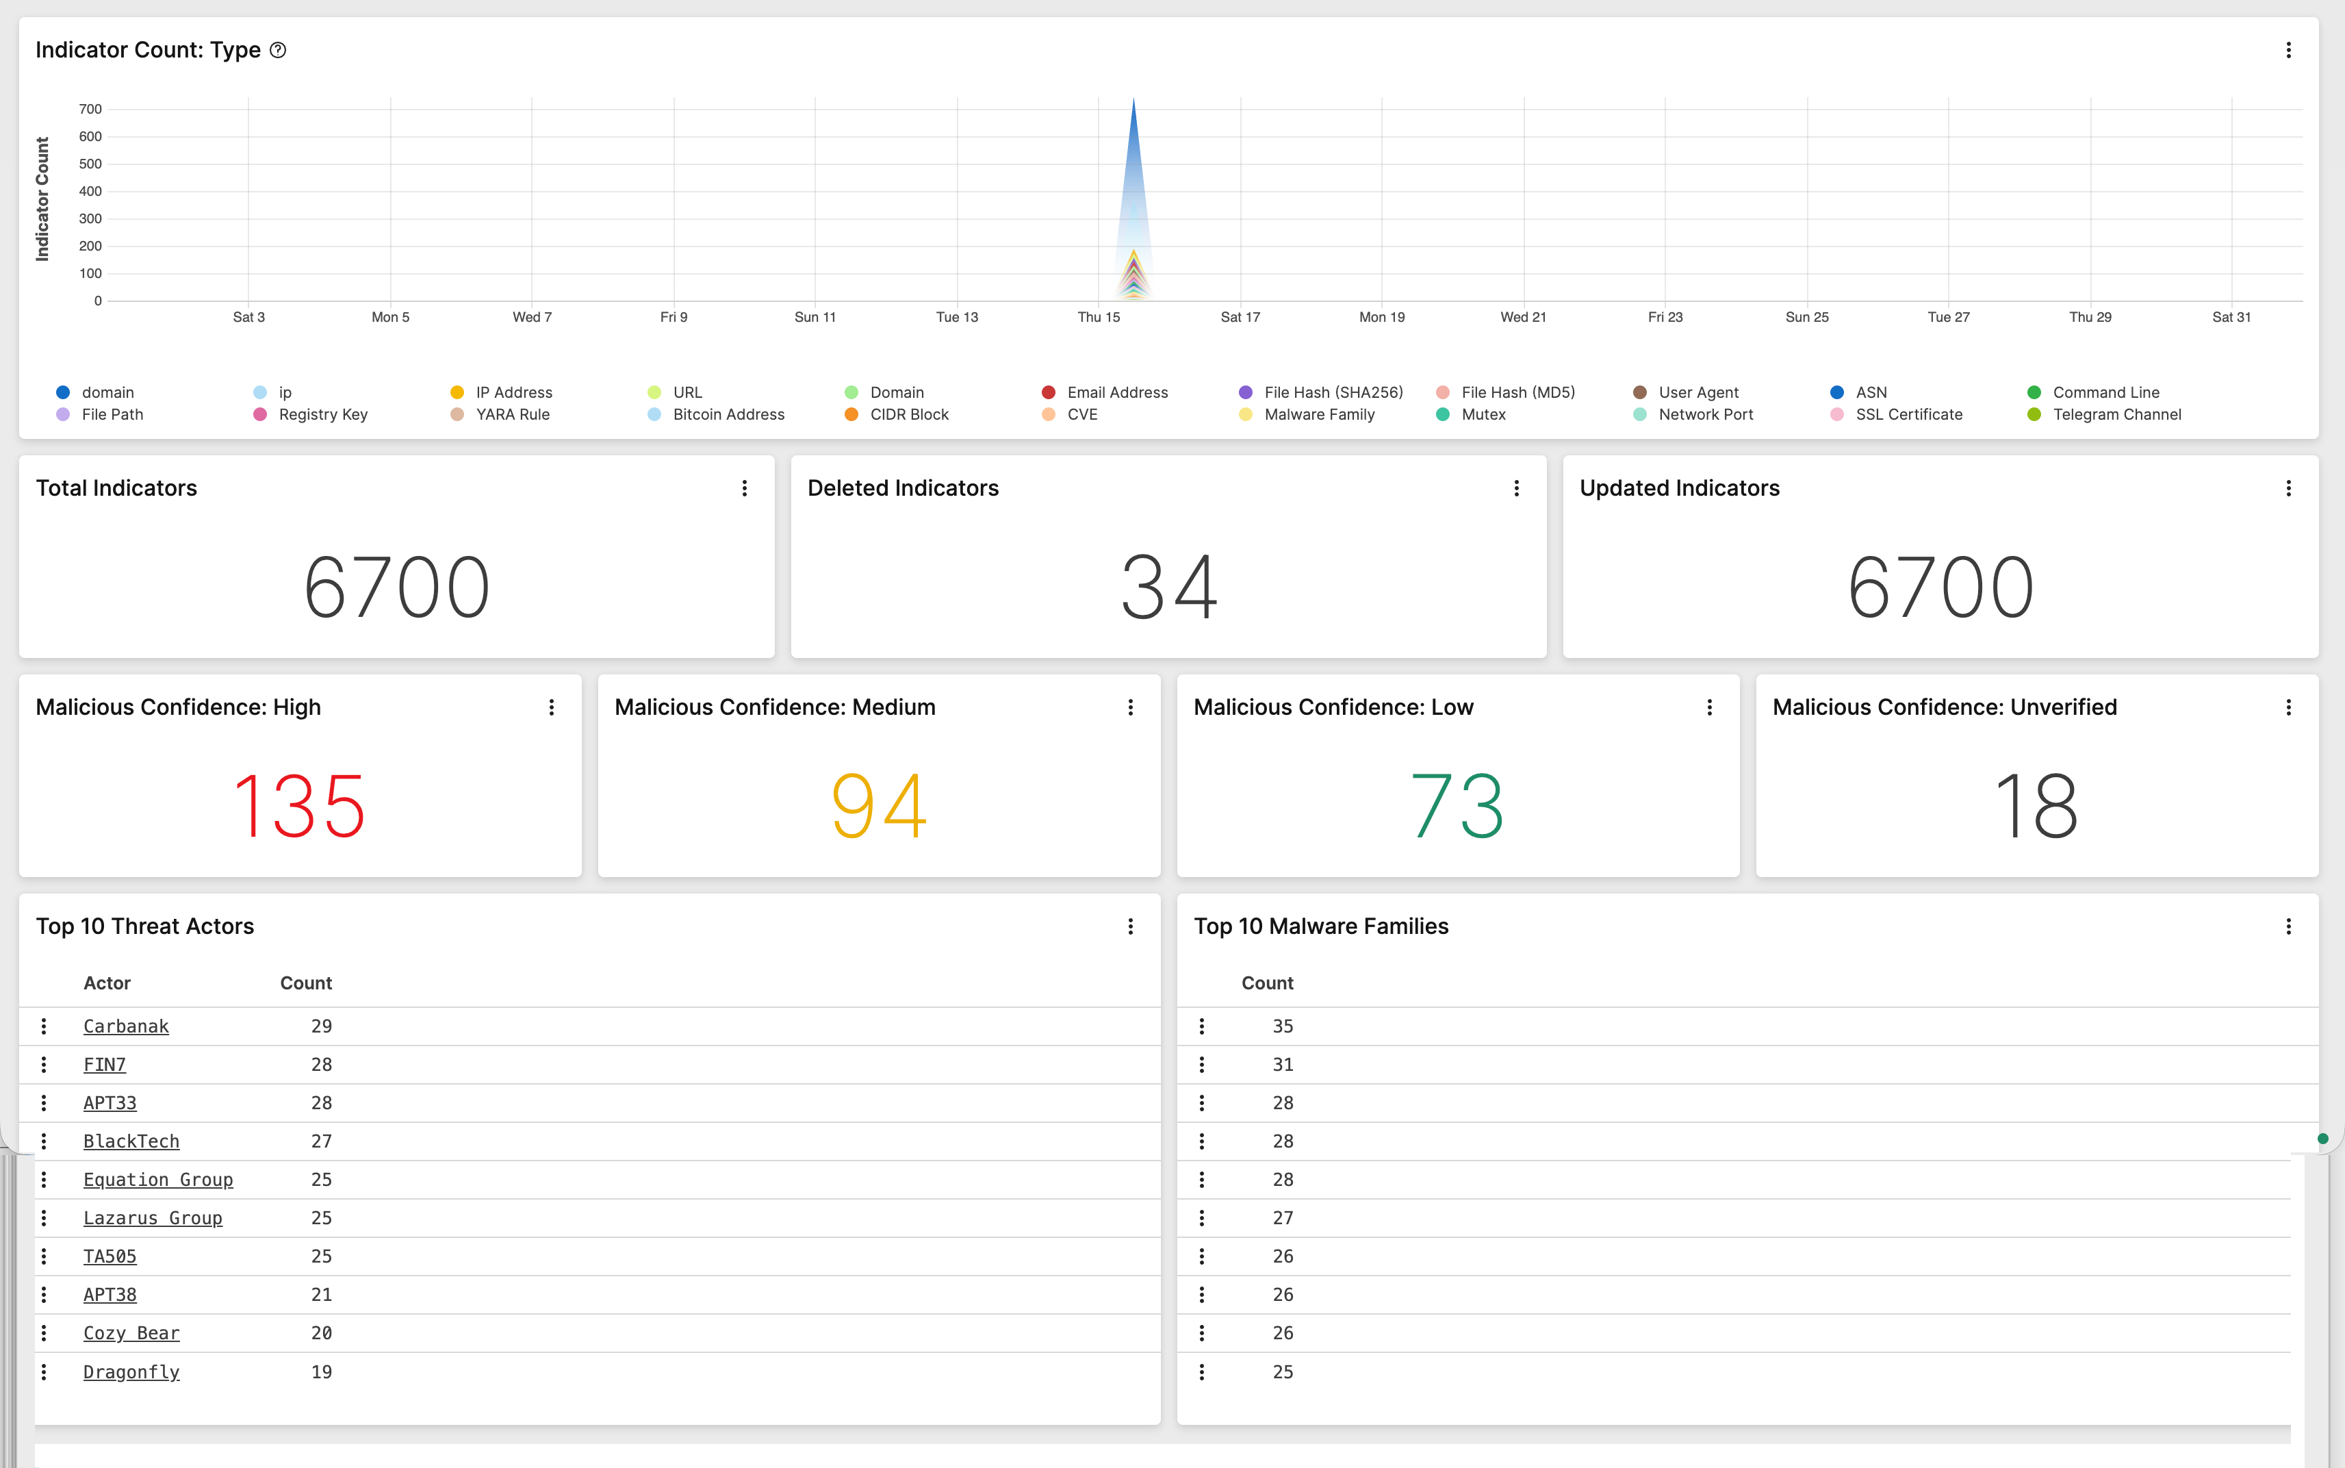Toggle the IP Address legend series
2345x1468 pixels.
(x=502, y=392)
